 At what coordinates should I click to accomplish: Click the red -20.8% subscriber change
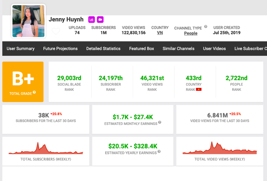pos(56,114)
